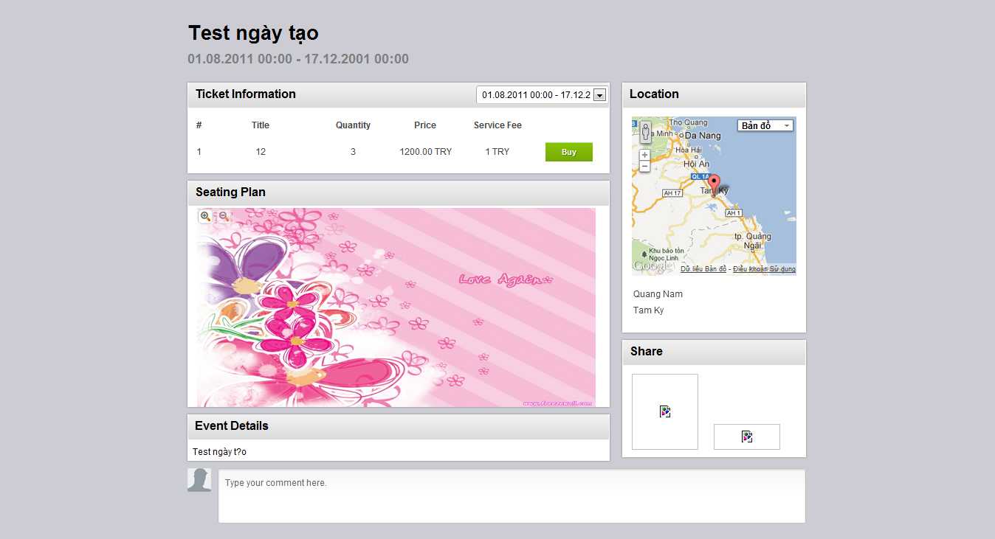Click the 1 TRY service fee cell
Screen dimensions: 995x539
497,152
